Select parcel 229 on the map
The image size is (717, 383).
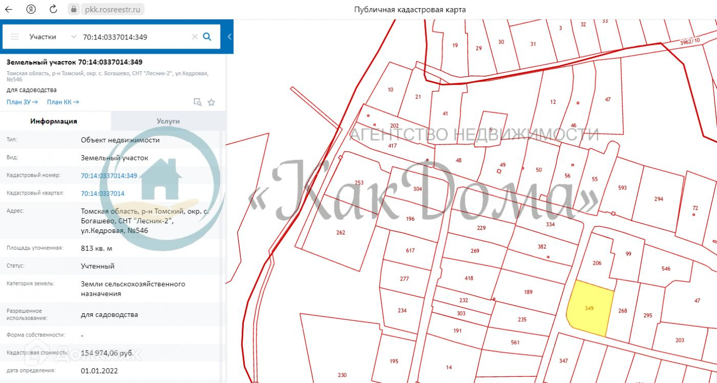click(x=481, y=228)
